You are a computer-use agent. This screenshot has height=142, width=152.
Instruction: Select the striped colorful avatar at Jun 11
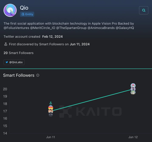pos(51,107)
